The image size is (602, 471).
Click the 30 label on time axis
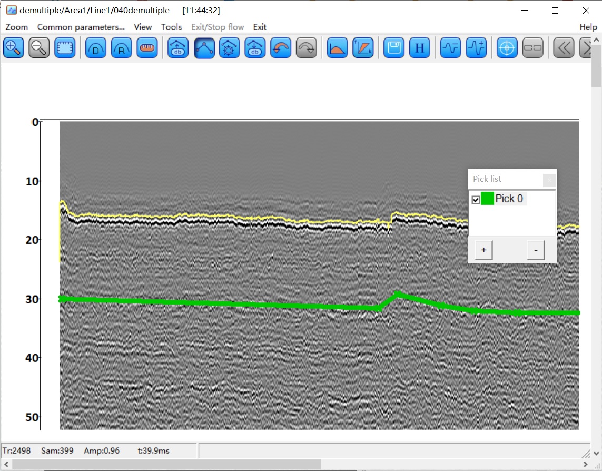coord(32,299)
